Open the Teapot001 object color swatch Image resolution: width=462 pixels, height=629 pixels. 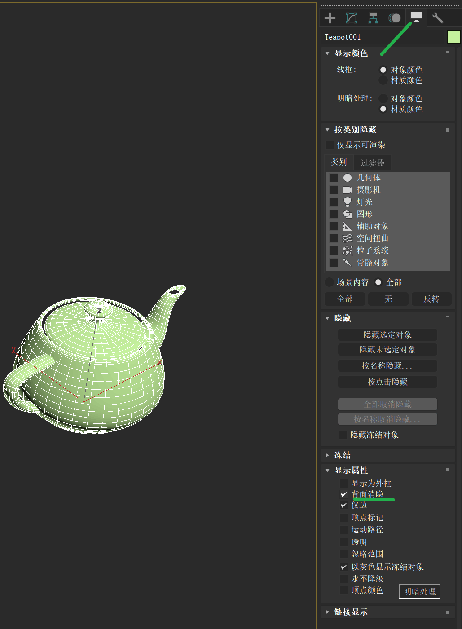pos(454,37)
